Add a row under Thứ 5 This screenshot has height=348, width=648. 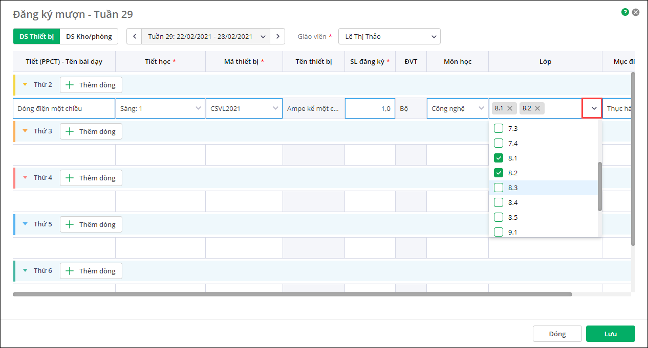pos(91,224)
